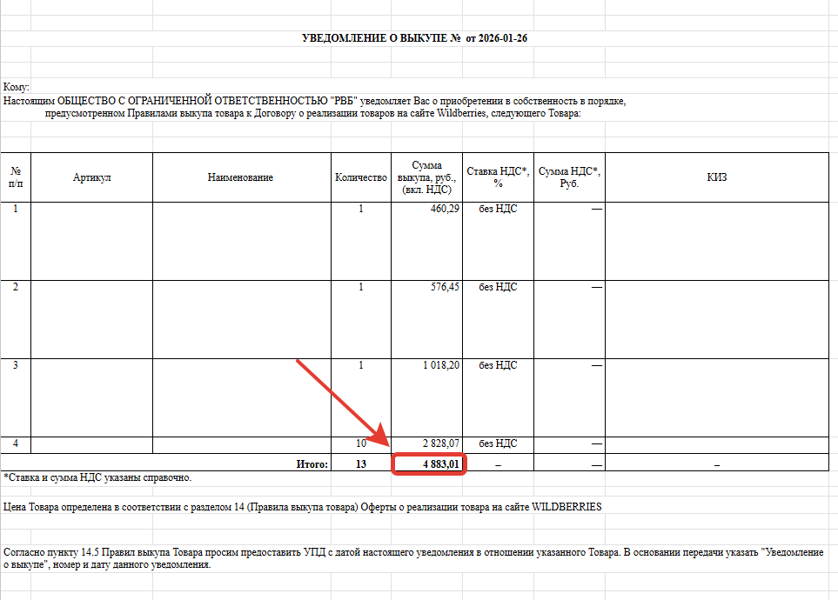
Task: Select the "Сумма НДС*, Руб." header cell
Action: coord(569,177)
